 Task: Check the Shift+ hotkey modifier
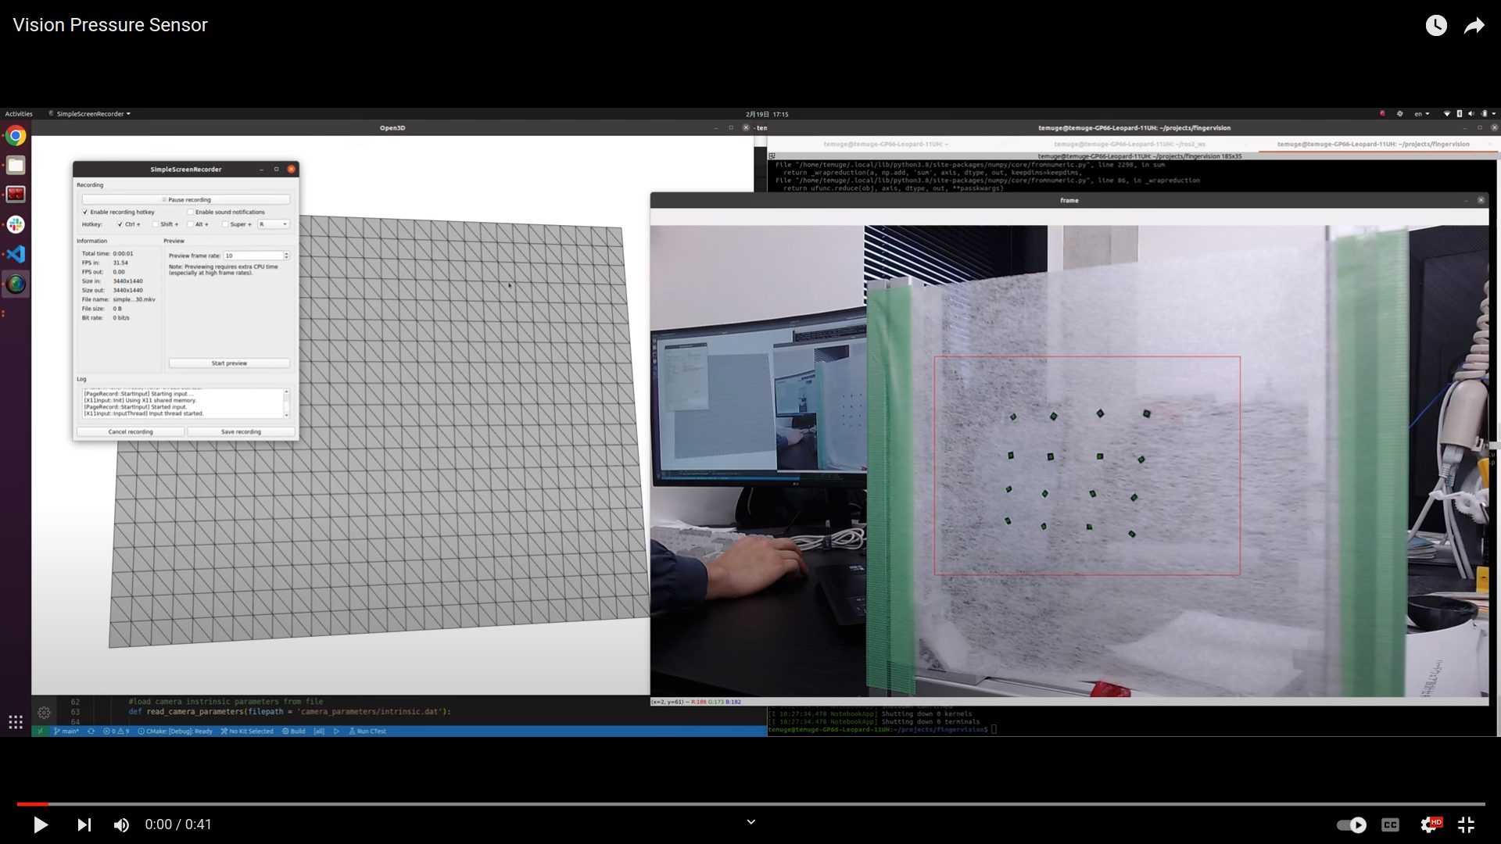[156, 224]
